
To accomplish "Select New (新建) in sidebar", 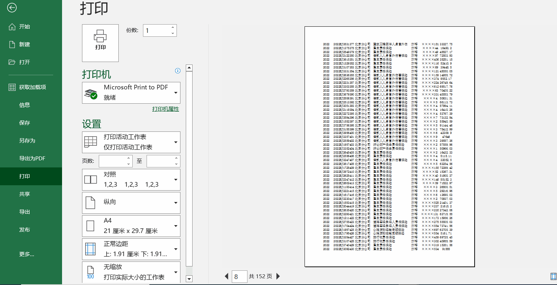I will [24, 45].
